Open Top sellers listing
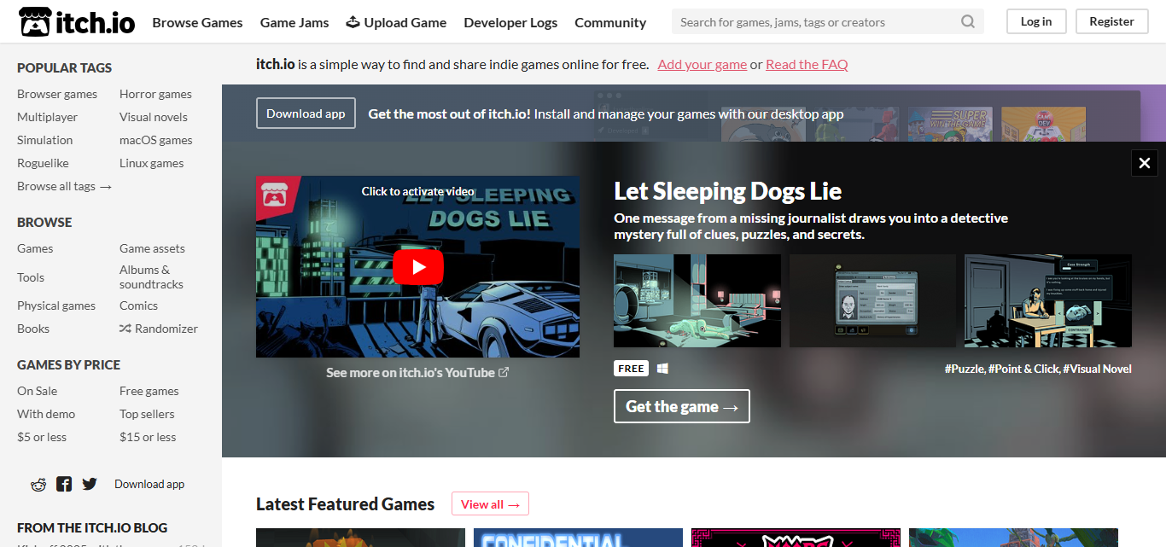Screen dimensions: 1166x547 (x=147, y=414)
